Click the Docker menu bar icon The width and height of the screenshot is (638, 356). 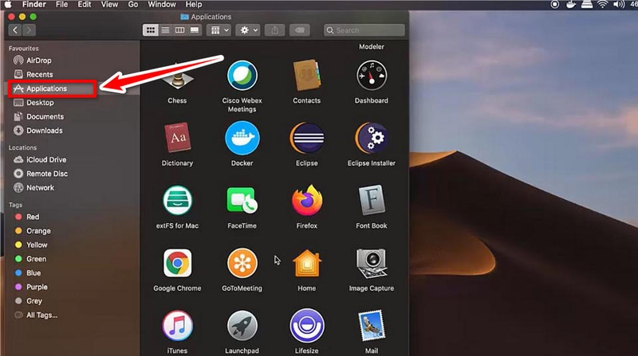pyautogui.click(x=571, y=5)
